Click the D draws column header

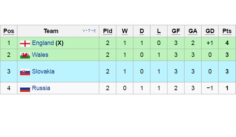click(x=142, y=31)
